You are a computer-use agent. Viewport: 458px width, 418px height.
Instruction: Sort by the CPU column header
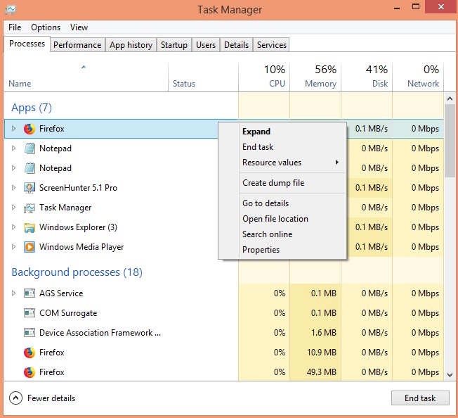point(264,77)
